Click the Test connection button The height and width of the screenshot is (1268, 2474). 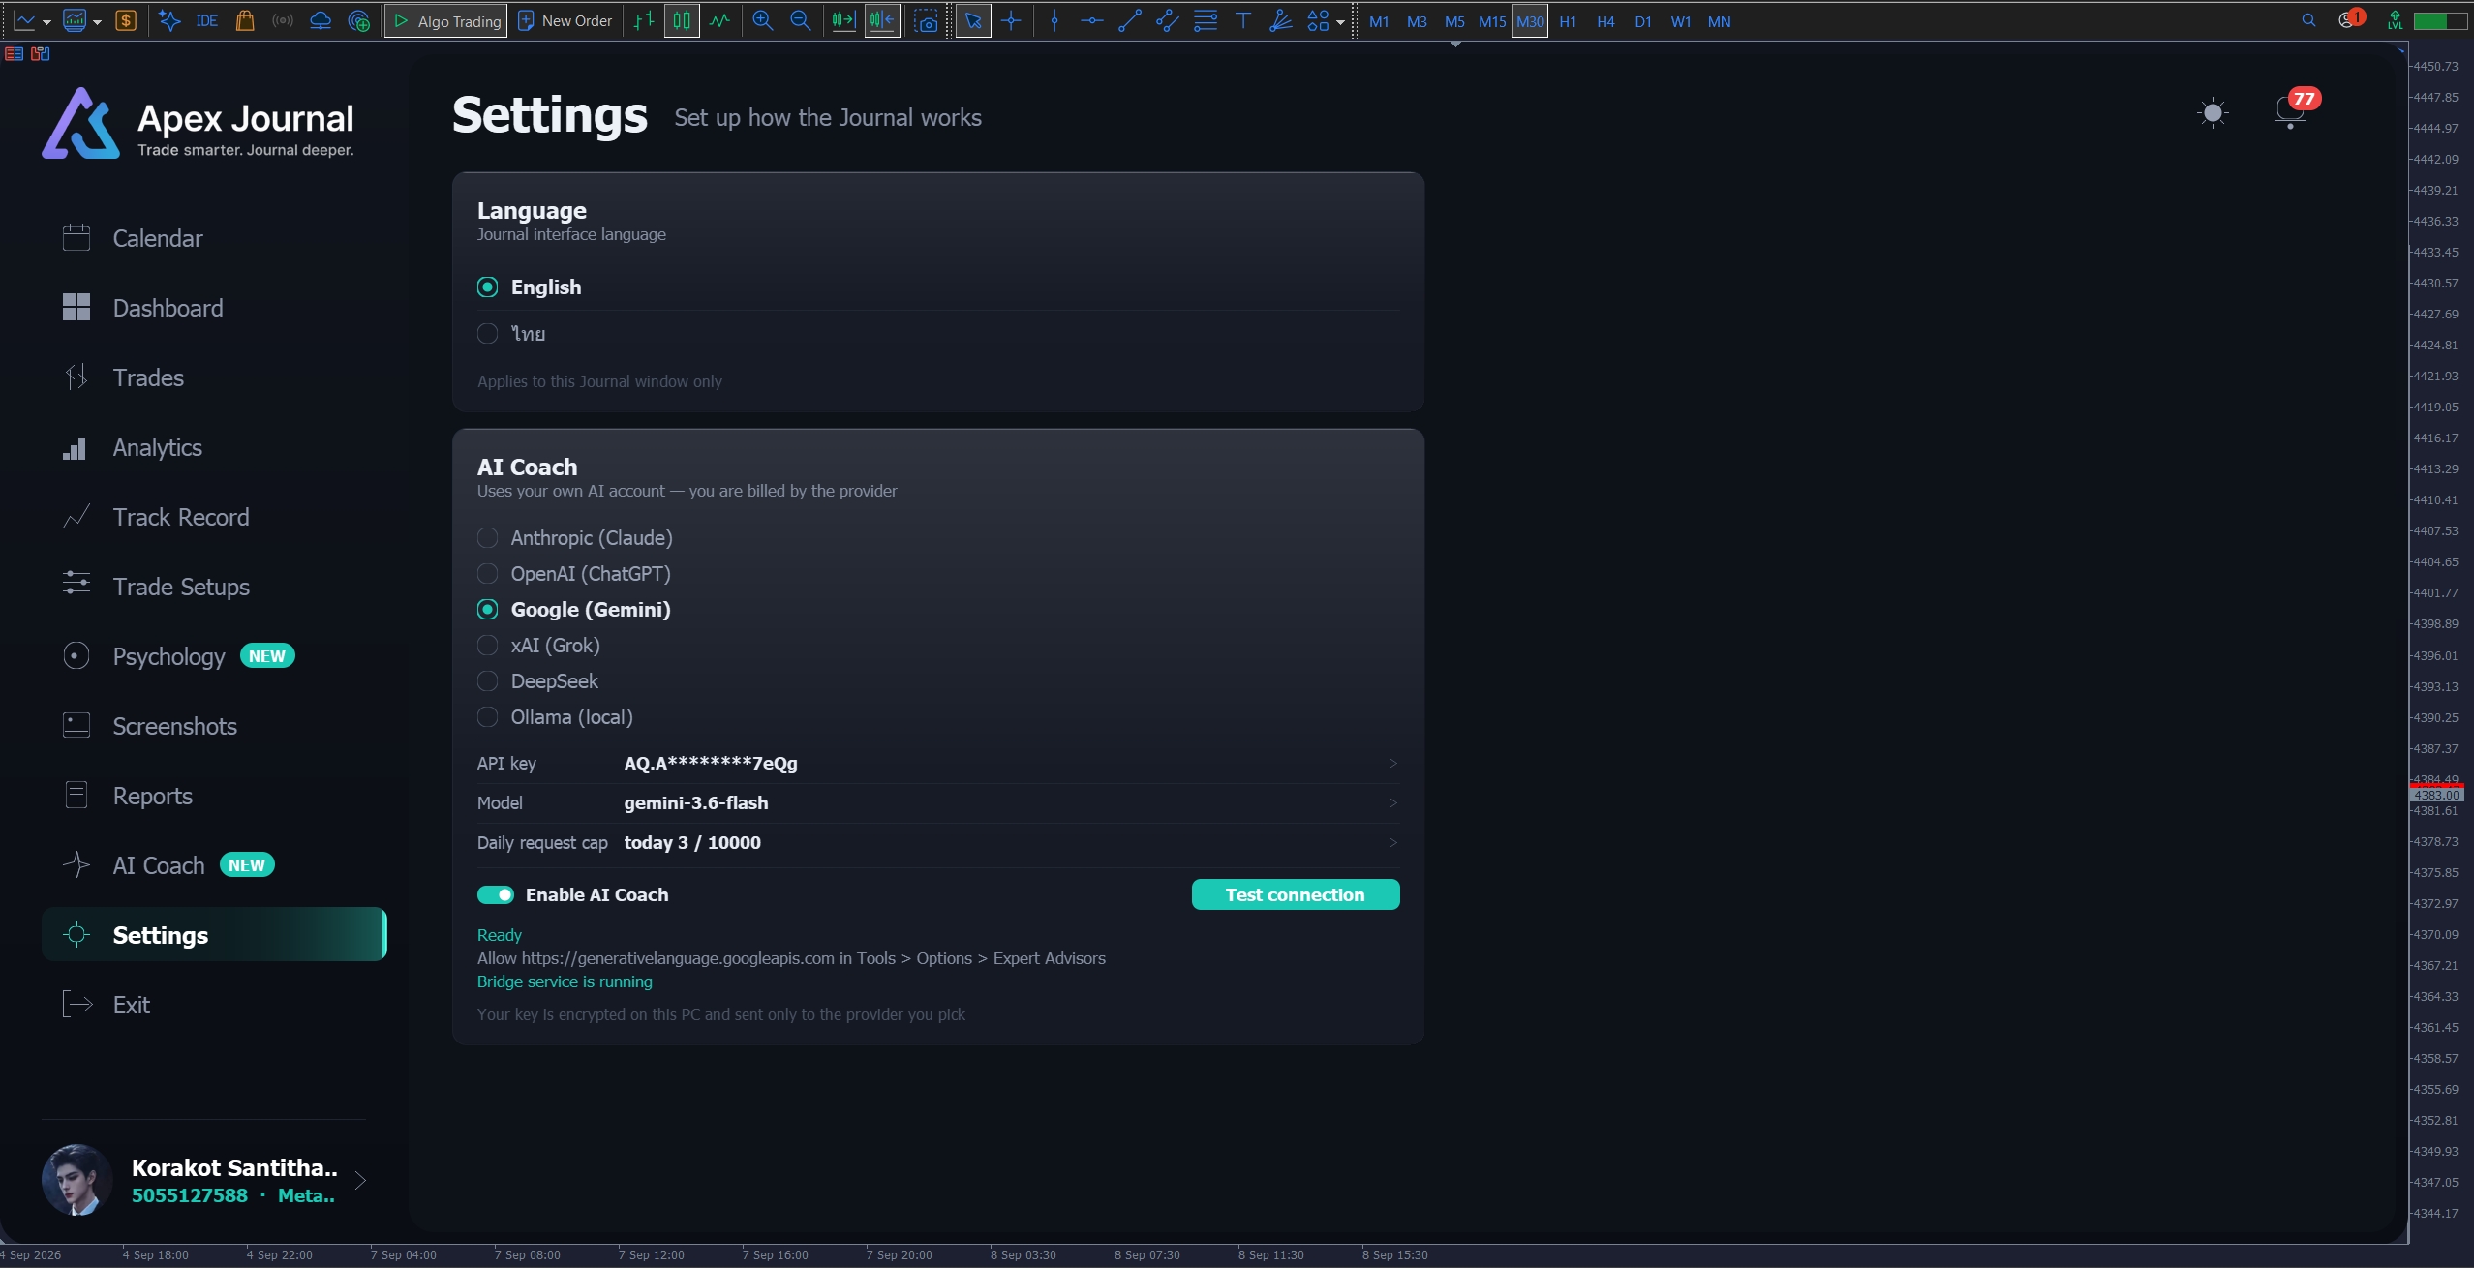point(1296,895)
